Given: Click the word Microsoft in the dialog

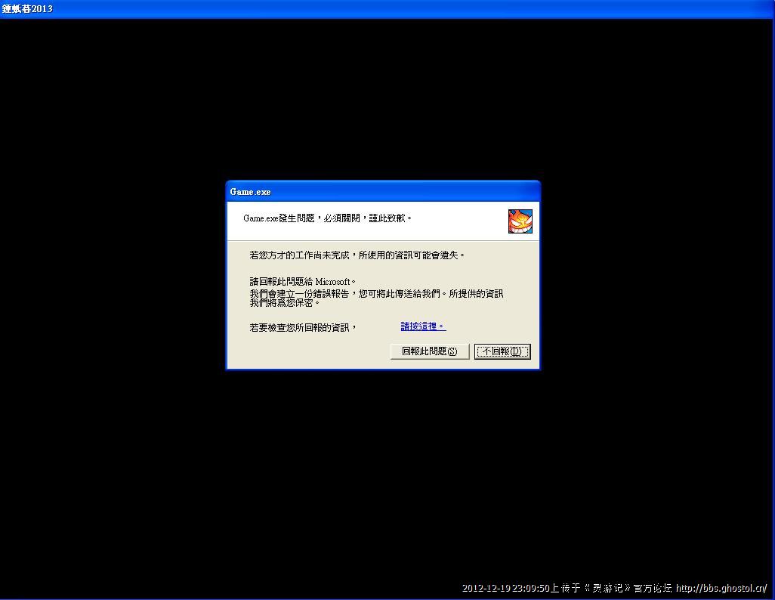Looking at the screenshot, I should (x=332, y=282).
